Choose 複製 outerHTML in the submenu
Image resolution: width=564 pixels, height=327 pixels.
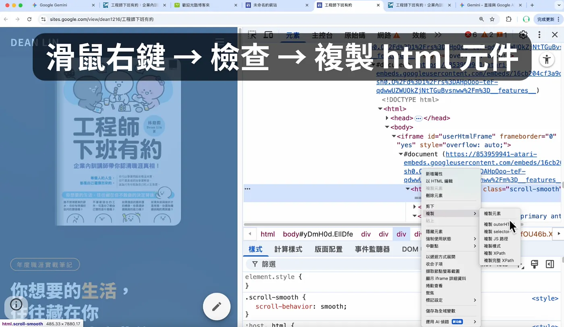[x=500, y=224]
